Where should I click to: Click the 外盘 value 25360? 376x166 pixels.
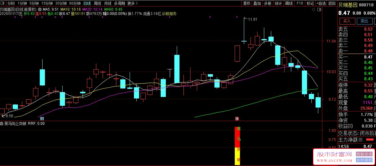pos(366,108)
